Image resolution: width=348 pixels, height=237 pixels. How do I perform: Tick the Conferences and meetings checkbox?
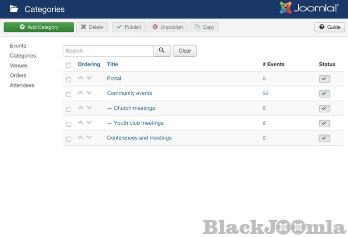click(69, 139)
